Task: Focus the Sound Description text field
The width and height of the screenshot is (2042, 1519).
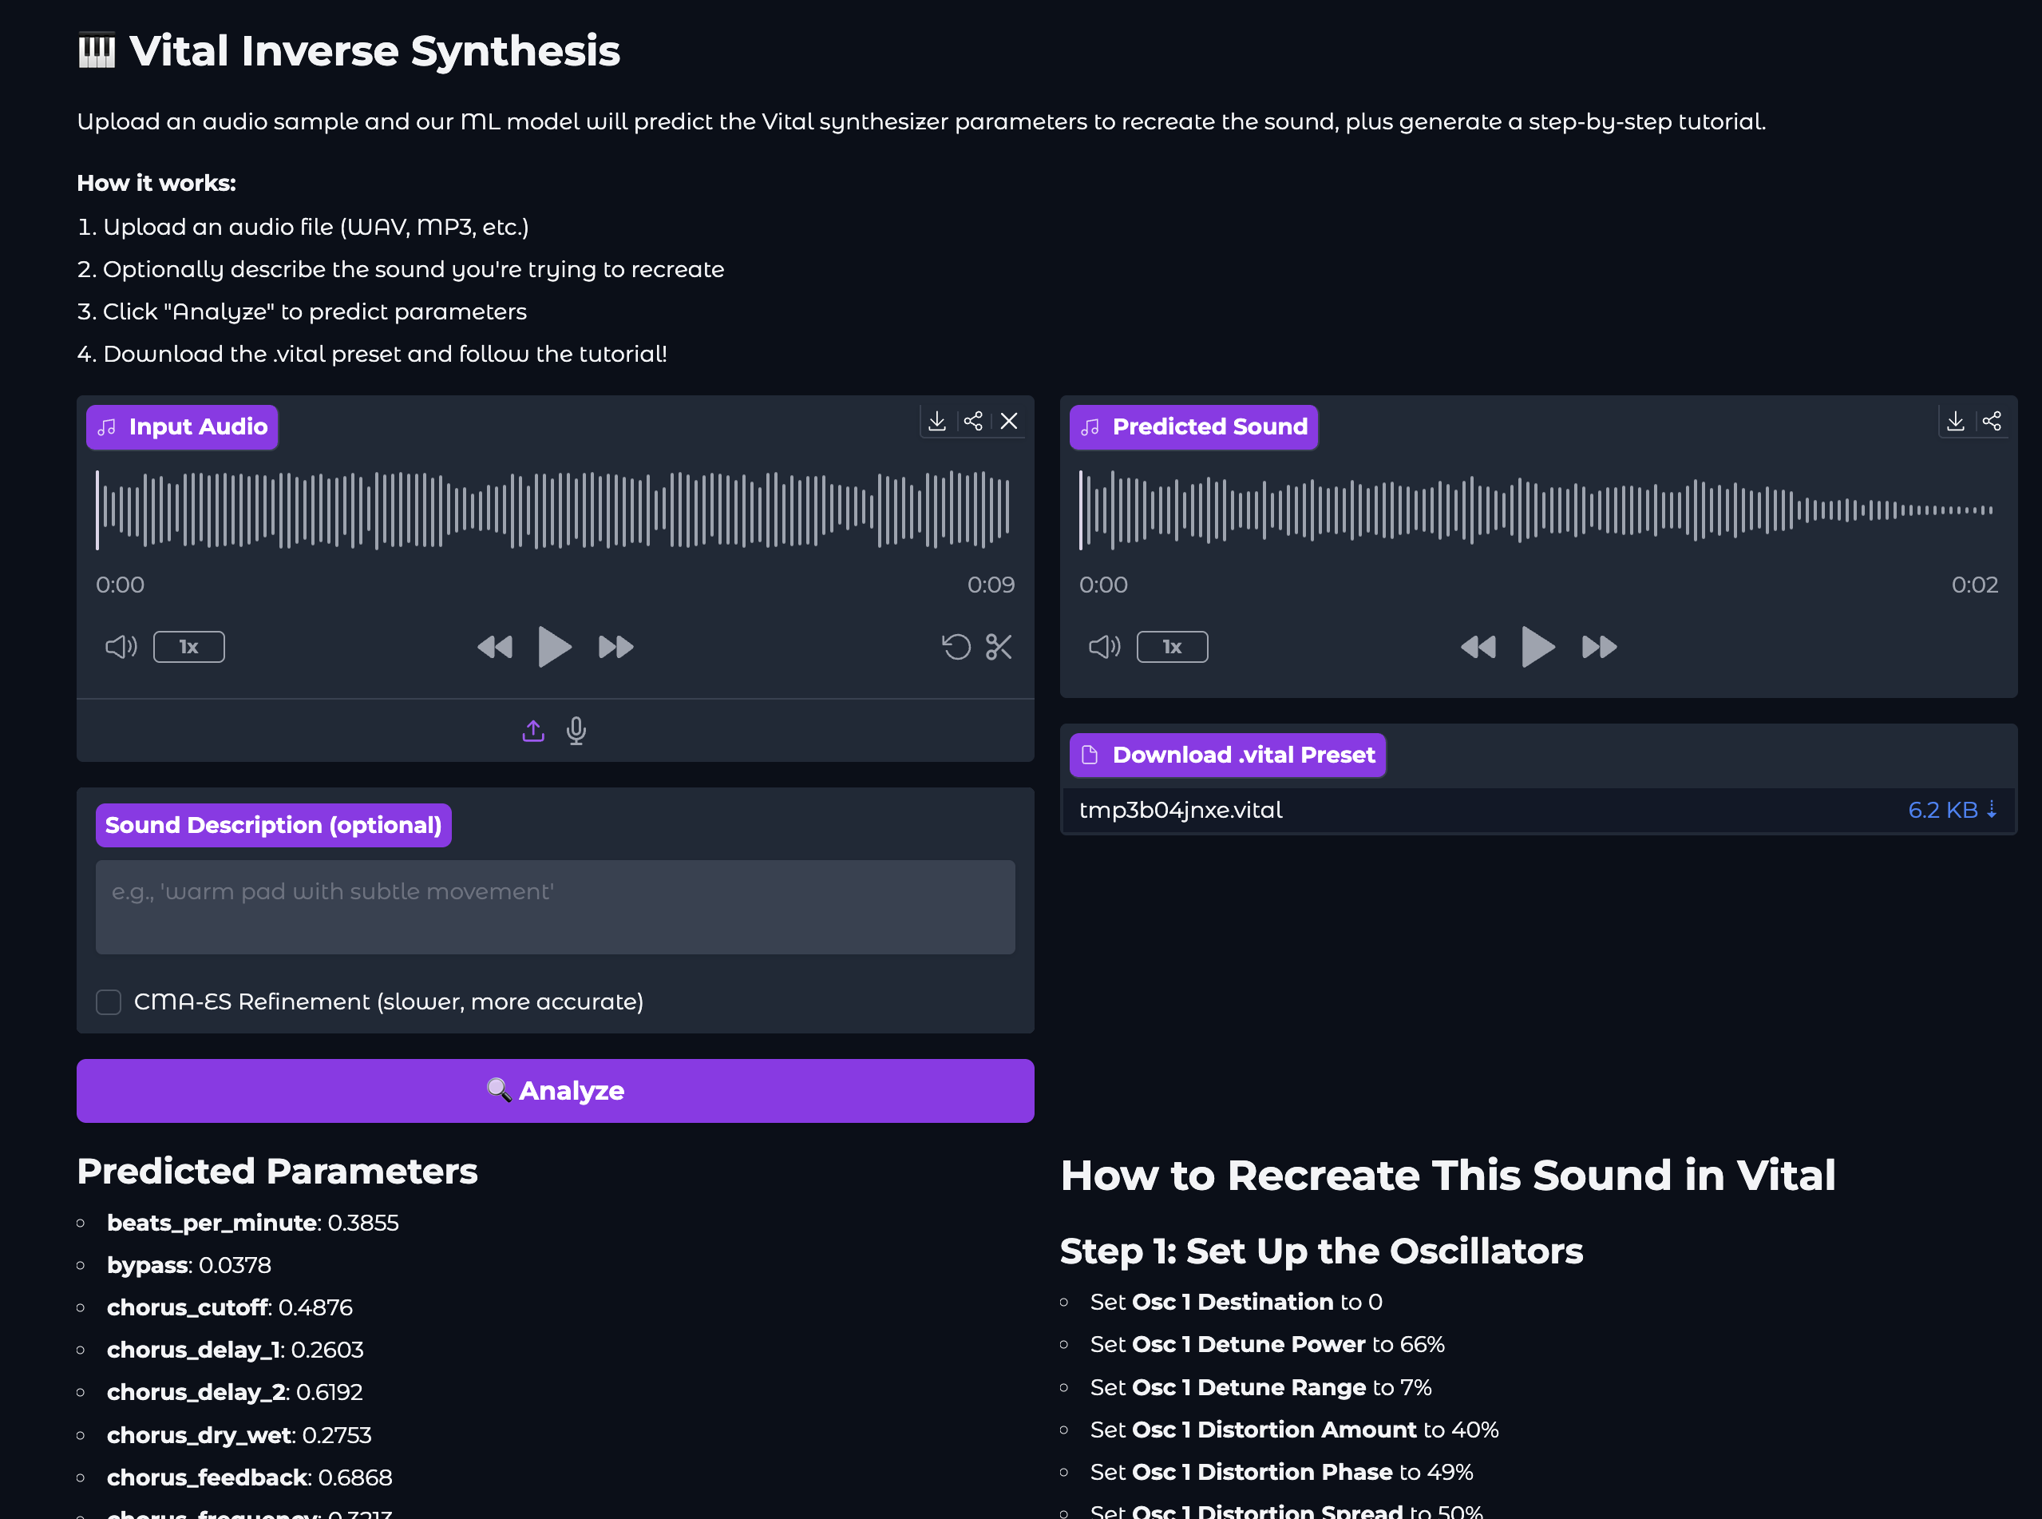Action: point(555,906)
